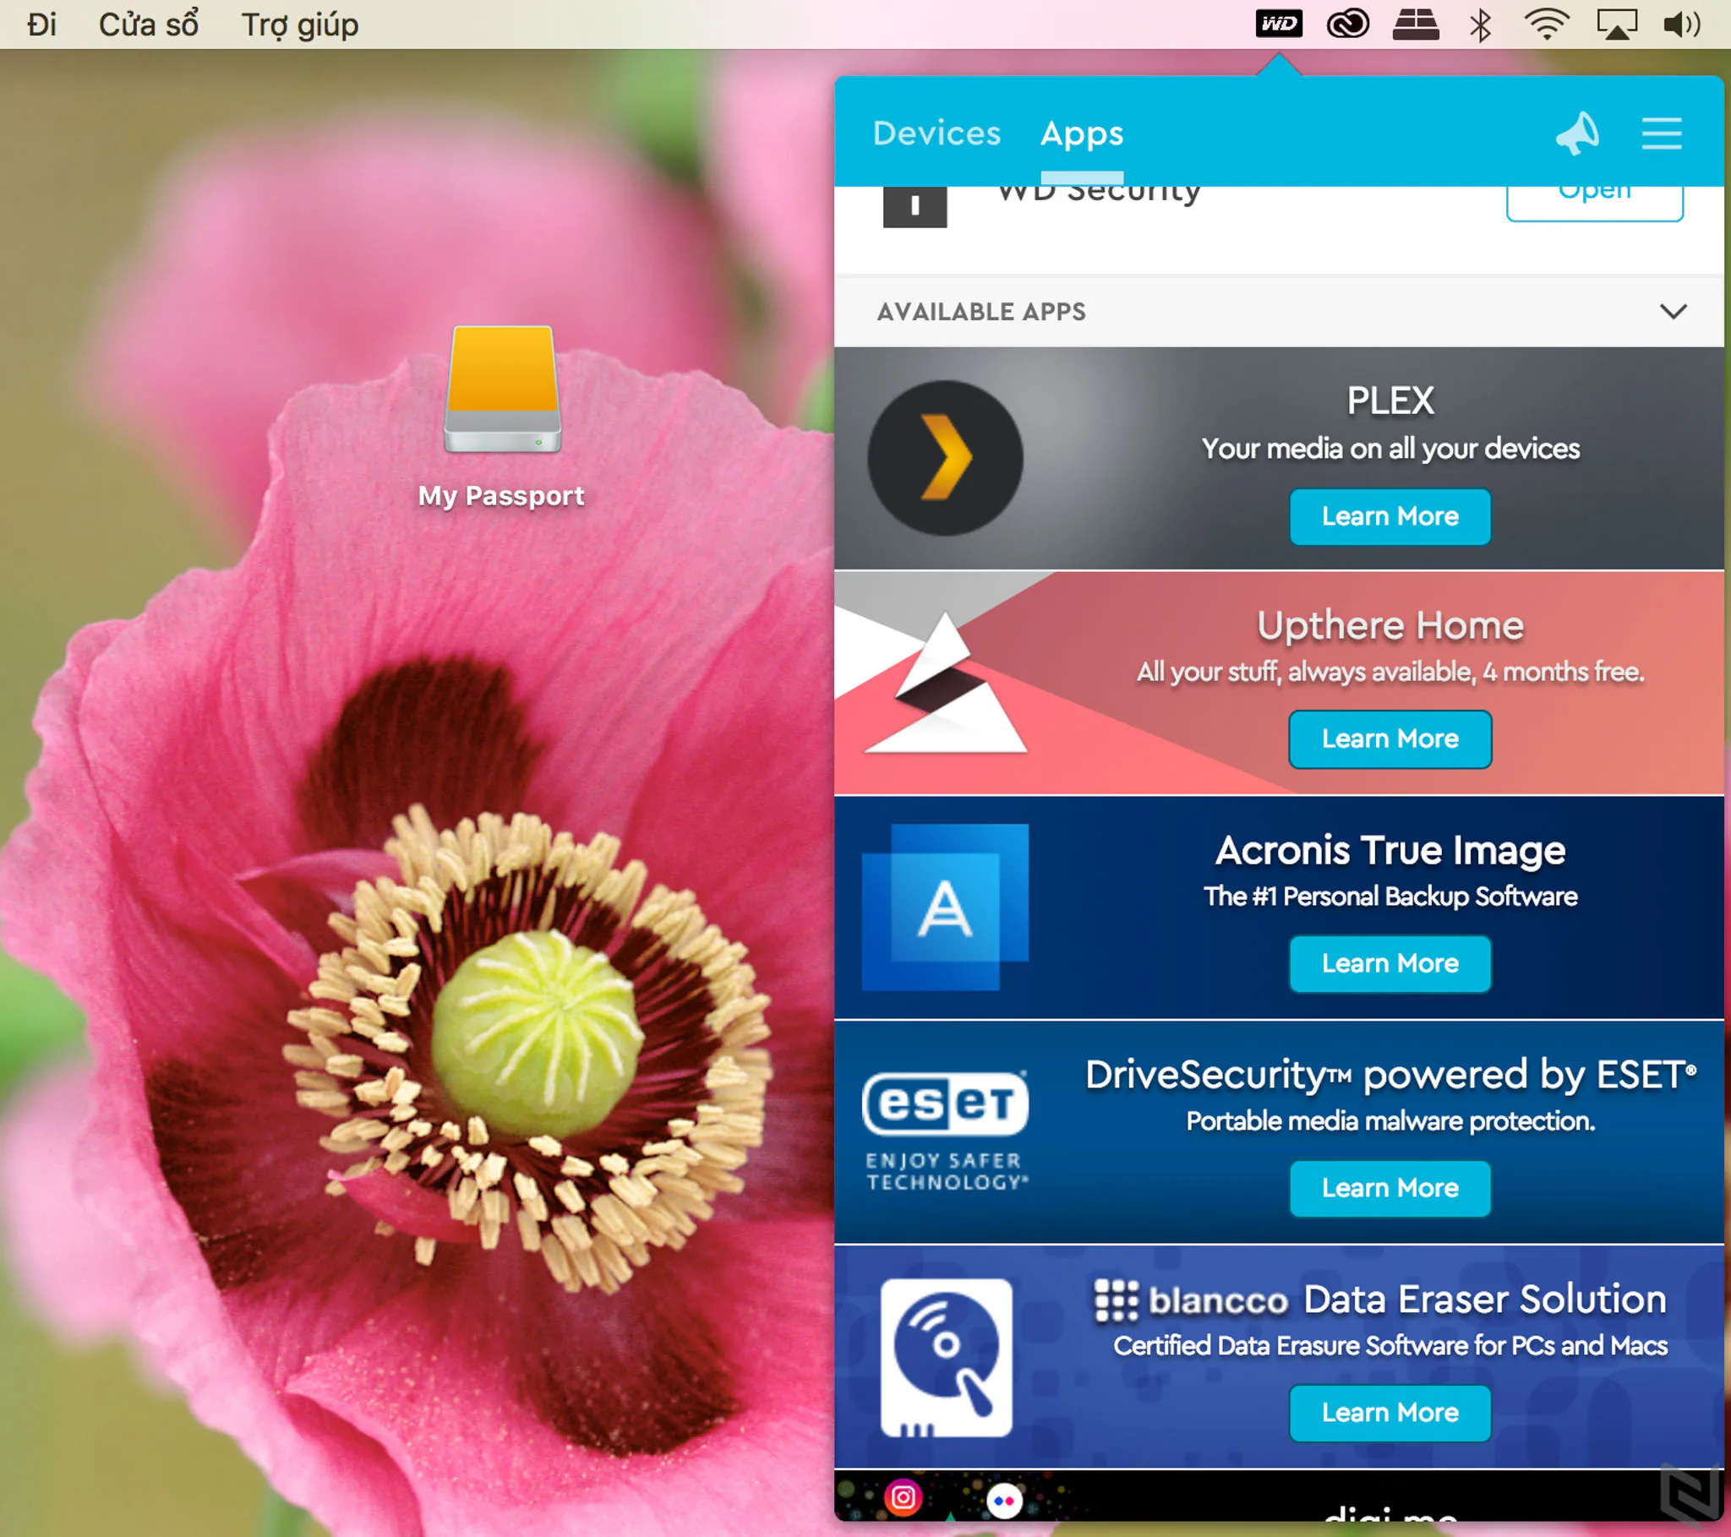Screen dimensions: 1731x1537
Task: Click the Upthere Home title text
Action: pos(1390,625)
